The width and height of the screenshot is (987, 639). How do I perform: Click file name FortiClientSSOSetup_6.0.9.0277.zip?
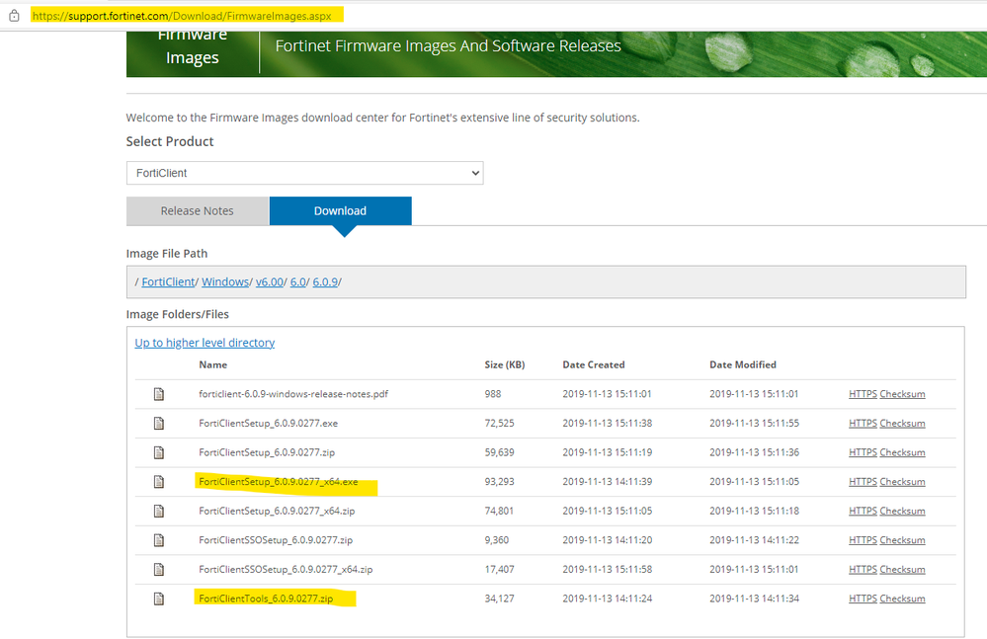[x=276, y=540]
